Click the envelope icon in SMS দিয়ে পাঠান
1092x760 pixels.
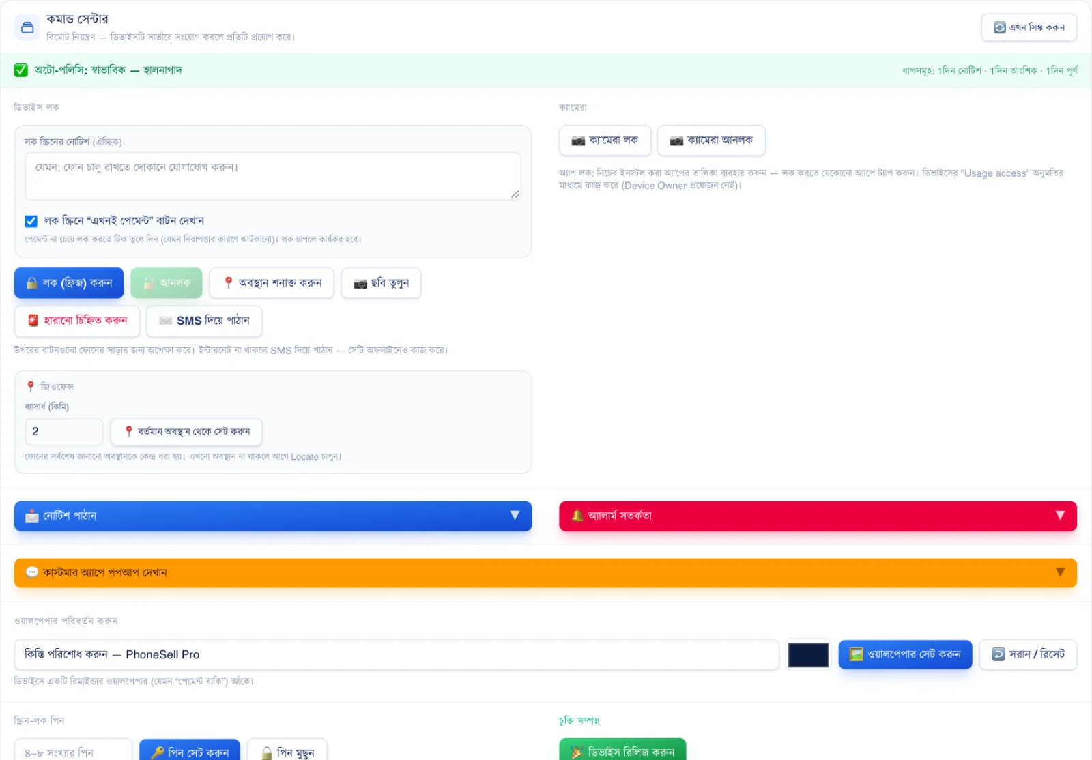tap(166, 321)
